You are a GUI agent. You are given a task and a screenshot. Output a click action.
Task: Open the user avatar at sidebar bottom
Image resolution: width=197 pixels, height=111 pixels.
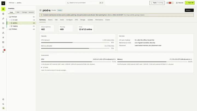point(3,108)
